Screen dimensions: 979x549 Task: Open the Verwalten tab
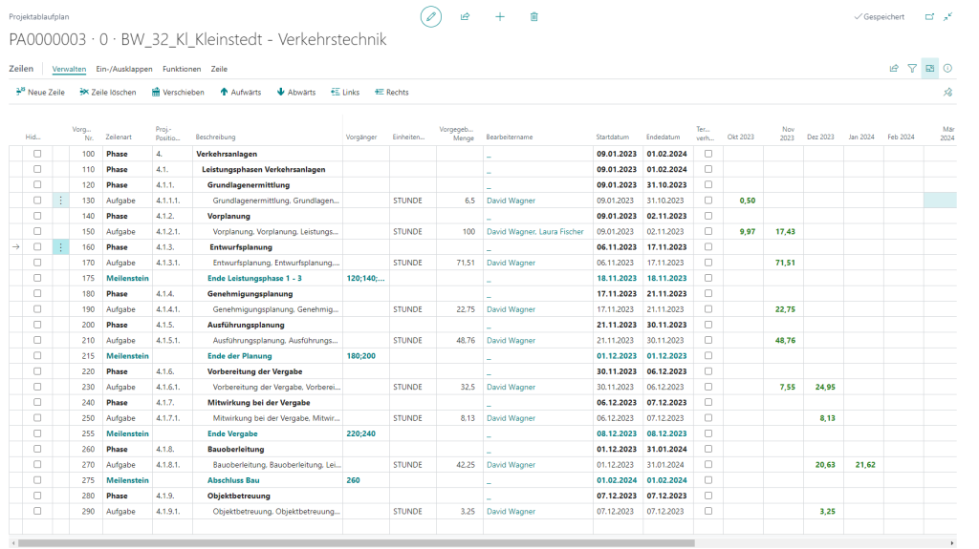click(69, 70)
